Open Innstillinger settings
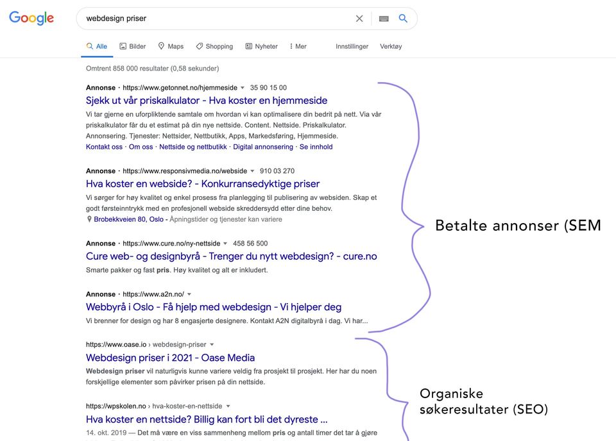Screen dimensions: 616x441 [352, 46]
